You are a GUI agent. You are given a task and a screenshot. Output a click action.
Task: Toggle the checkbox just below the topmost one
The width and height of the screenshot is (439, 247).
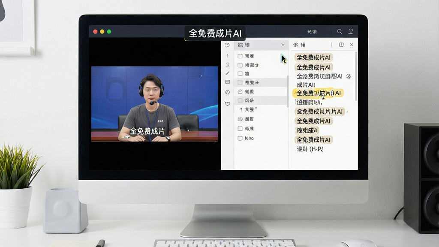click(x=240, y=65)
